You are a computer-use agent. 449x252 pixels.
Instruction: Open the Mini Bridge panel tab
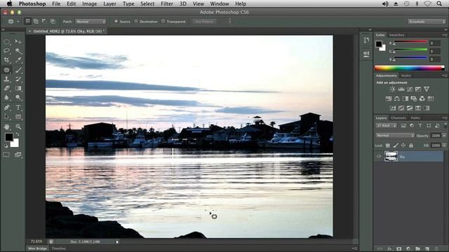click(x=37, y=248)
